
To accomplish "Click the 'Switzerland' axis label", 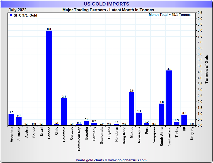I will (169, 136).
